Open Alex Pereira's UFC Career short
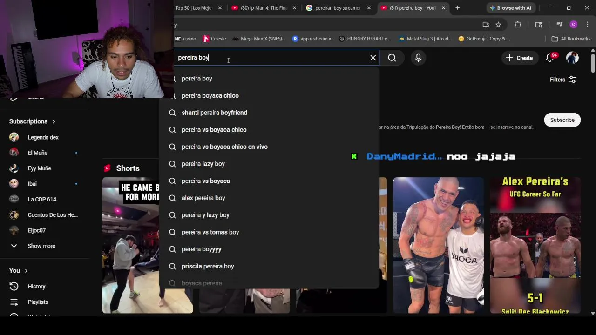The image size is (596, 335). (535, 245)
